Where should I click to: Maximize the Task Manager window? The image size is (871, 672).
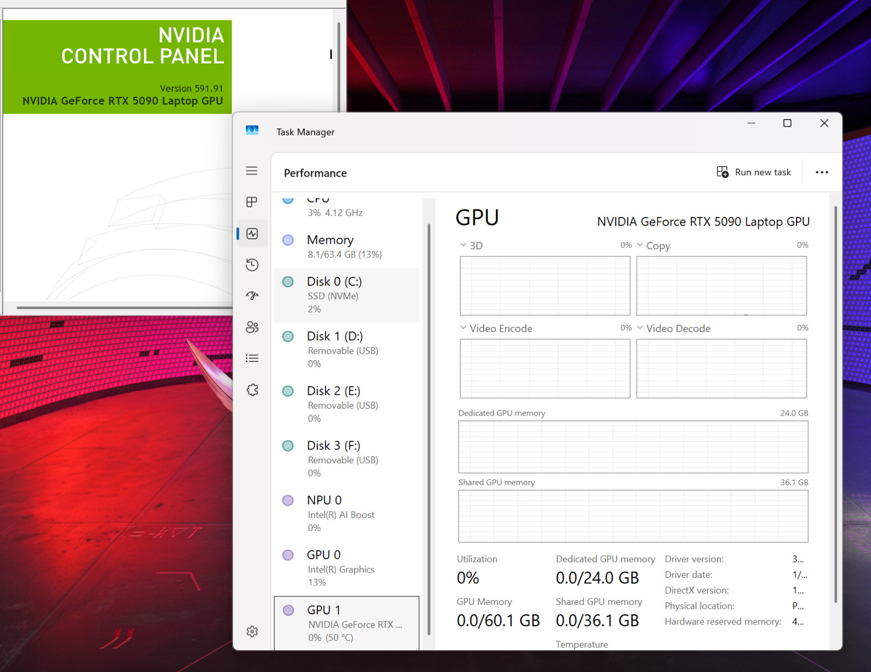coord(787,124)
